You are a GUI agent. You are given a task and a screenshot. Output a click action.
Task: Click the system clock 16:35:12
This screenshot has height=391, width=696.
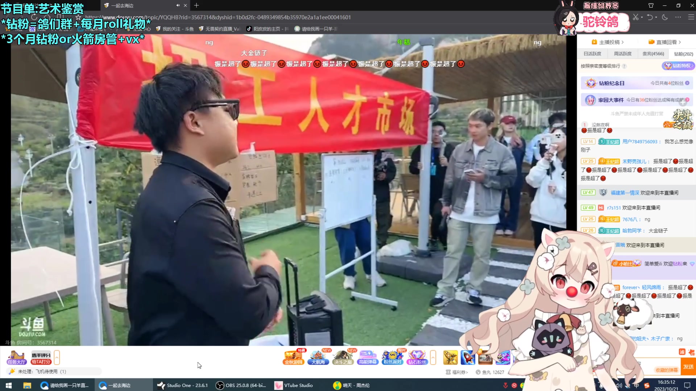(x=666, y=382)
